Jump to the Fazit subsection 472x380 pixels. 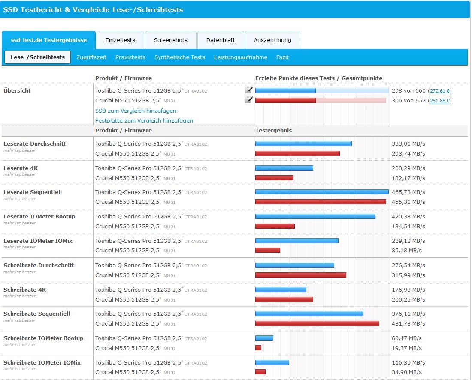[x=282, y=57]
